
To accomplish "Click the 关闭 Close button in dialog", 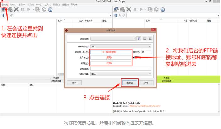I will pyautogui.click(x=146, y=83).
